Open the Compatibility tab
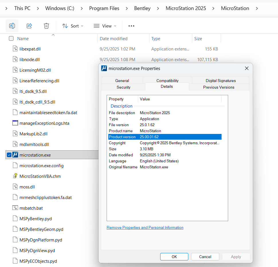 click(167, 81)
